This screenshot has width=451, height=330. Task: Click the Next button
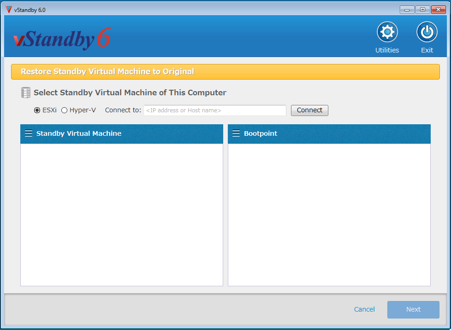pyautogui.click(x=413, y=309)
